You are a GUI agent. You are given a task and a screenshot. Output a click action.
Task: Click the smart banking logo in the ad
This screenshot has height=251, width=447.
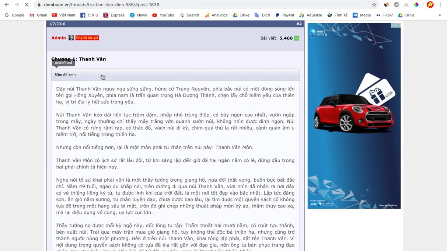point(318,33)
